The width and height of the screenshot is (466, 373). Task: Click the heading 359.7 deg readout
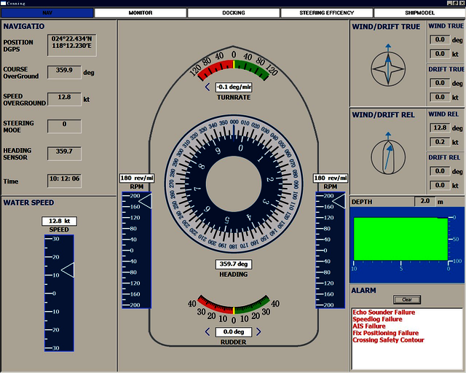pos(234,264)
